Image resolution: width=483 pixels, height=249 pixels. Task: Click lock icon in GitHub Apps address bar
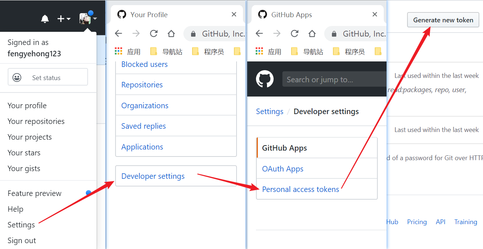point(334,34)
